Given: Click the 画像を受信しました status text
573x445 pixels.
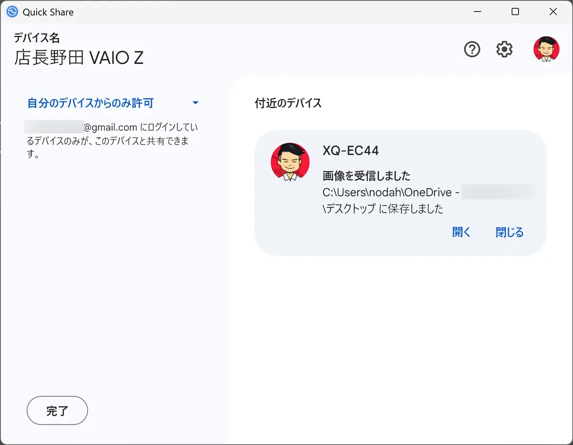Looking at the screenshot, I should click(x=367, y=176).
